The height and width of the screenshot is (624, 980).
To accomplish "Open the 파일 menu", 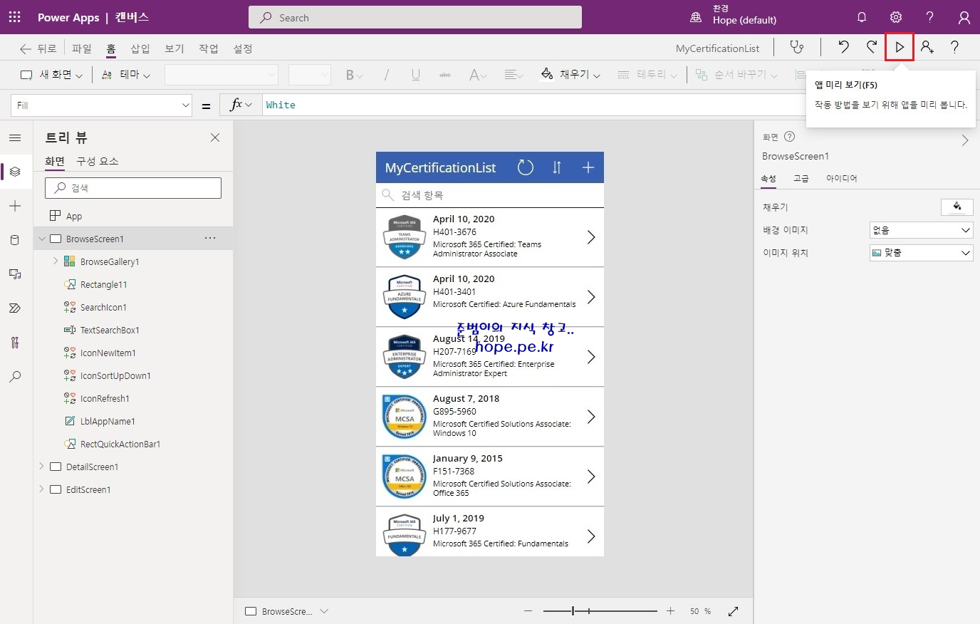I will [82, 48].
